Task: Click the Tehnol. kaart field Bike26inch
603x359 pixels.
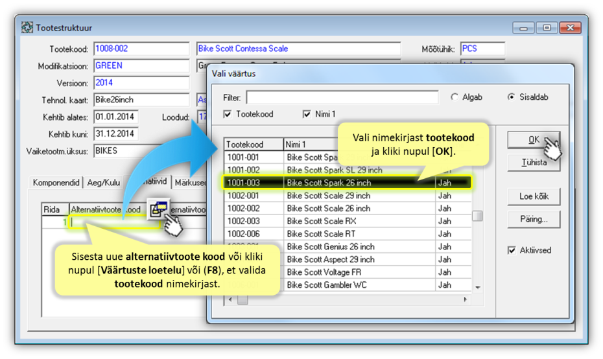Action: [141, 100]
